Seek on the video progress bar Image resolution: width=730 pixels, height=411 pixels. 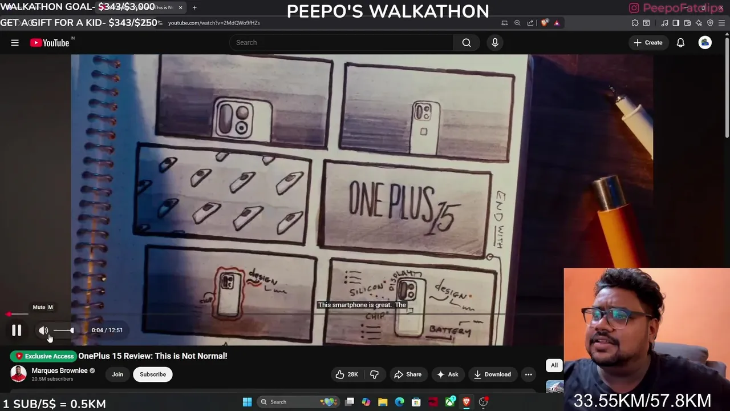click(x=285, y=314)
